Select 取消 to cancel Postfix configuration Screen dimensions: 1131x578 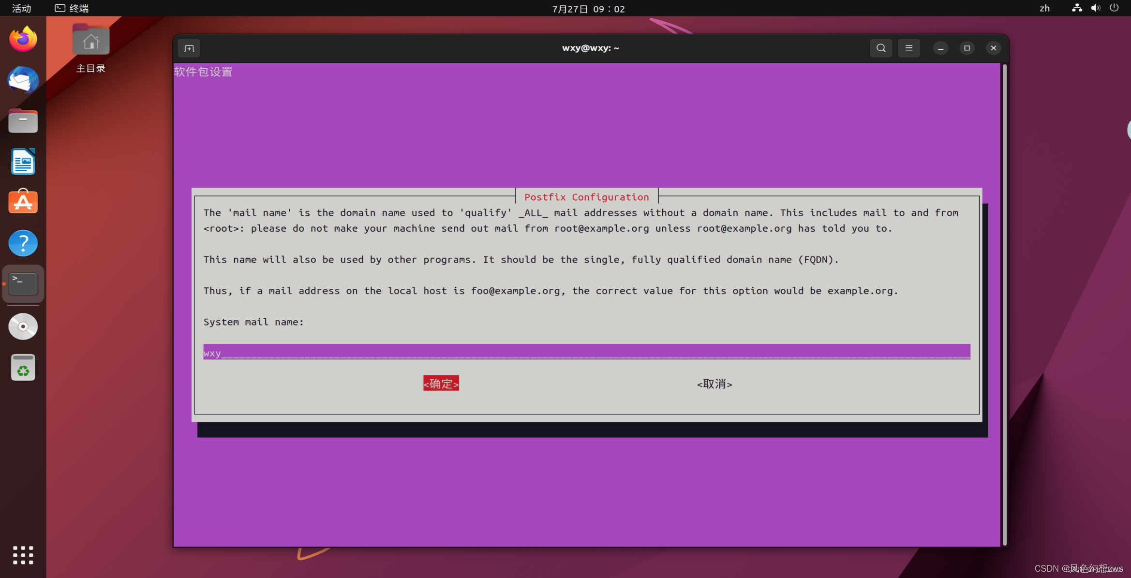pyautogui.click(x=714, y=384)
